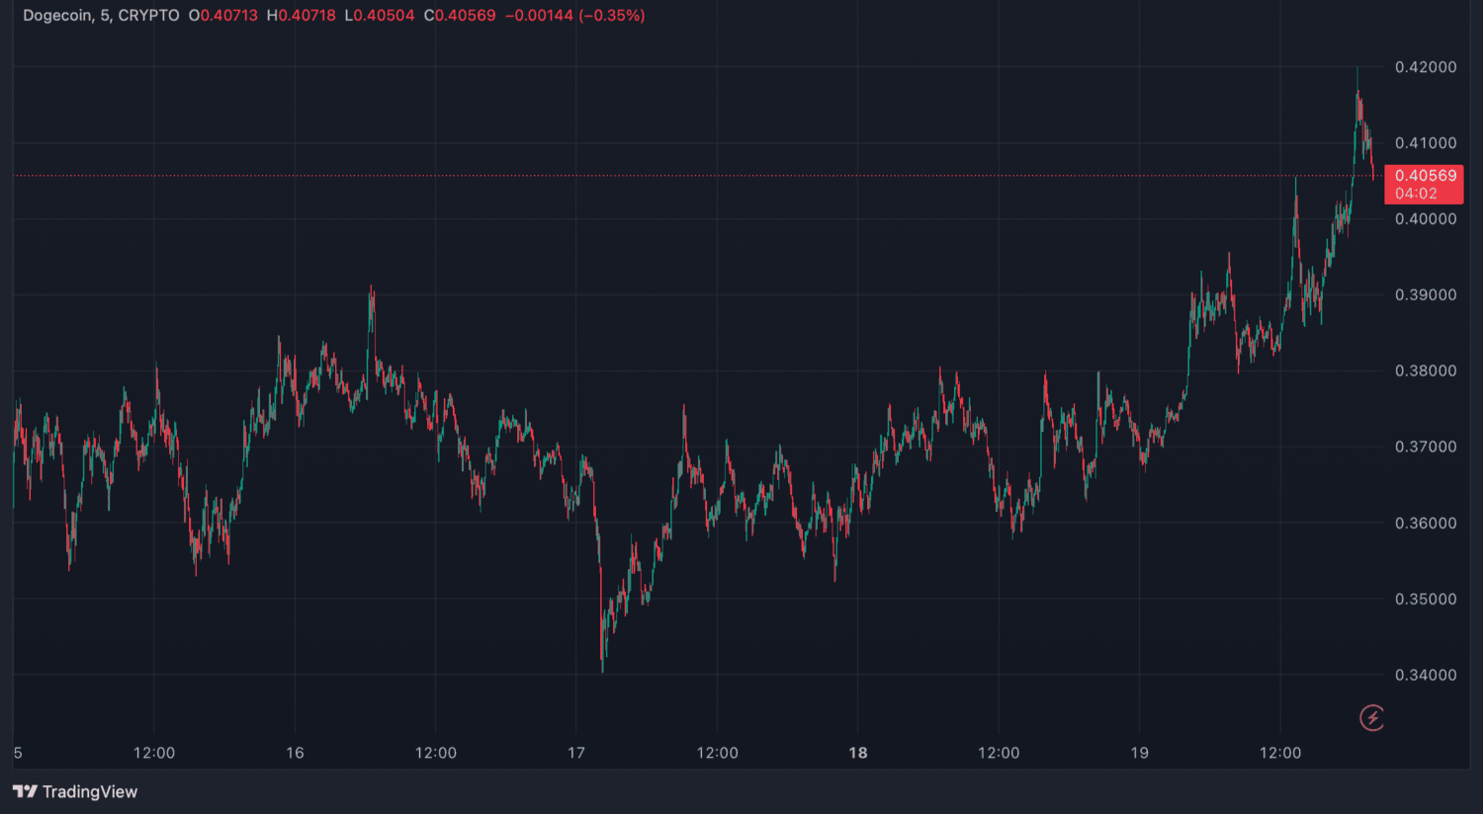Image resolution: width=1483 pixels, height=814 pixels.
Task: Click the lightning bolt icon on the chart
Action: tap(1371, 717)
